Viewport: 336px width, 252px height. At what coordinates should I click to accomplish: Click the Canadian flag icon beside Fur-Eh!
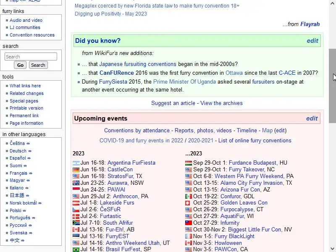(x=76, y=230)
